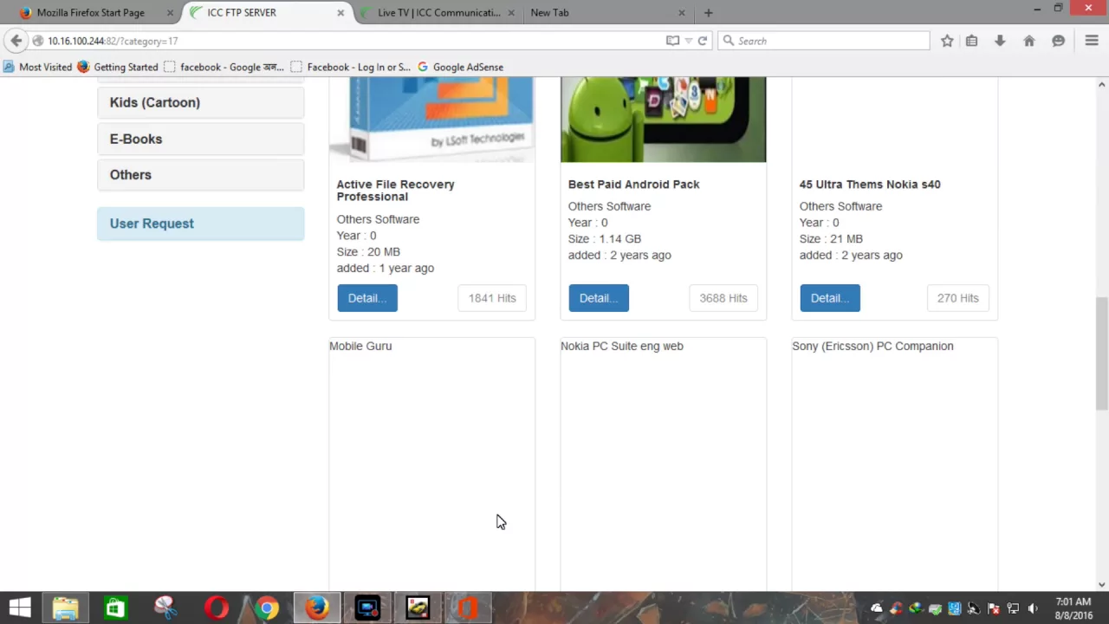Open Detail for Best Paid Android Pack
Screen dimensions: 1109x624
599,298
